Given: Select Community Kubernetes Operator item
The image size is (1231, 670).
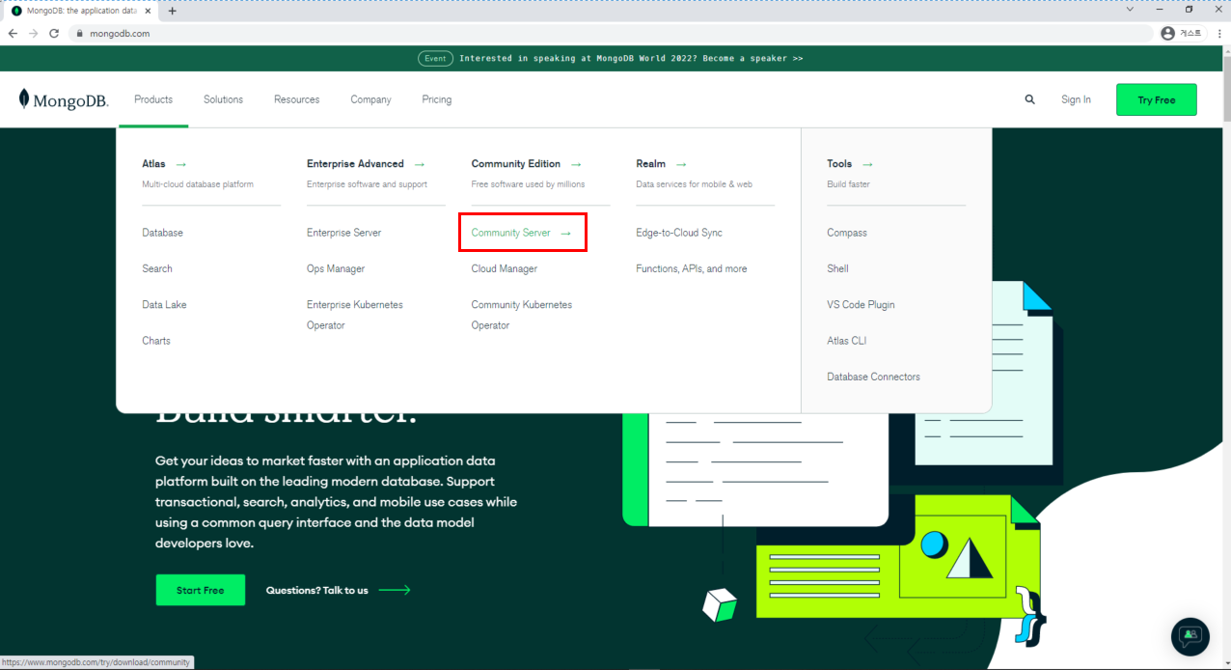Looking at the screenshot, I should [x=522, y=315].
